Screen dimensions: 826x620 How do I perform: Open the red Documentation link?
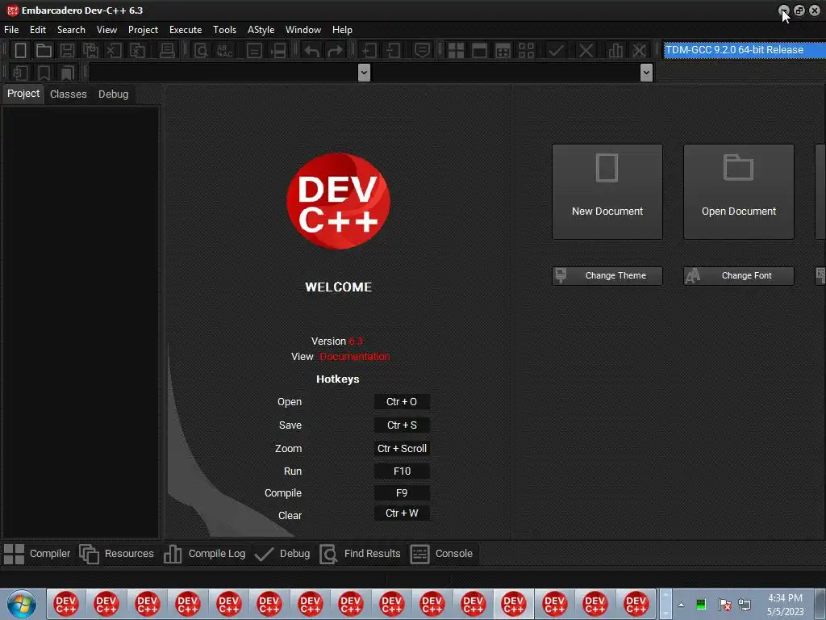355,357
